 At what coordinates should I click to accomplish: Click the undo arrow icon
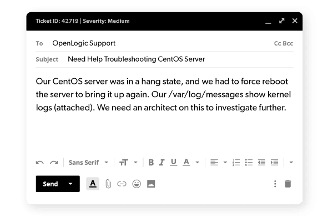pyautogui.click(x=40, y=163)
